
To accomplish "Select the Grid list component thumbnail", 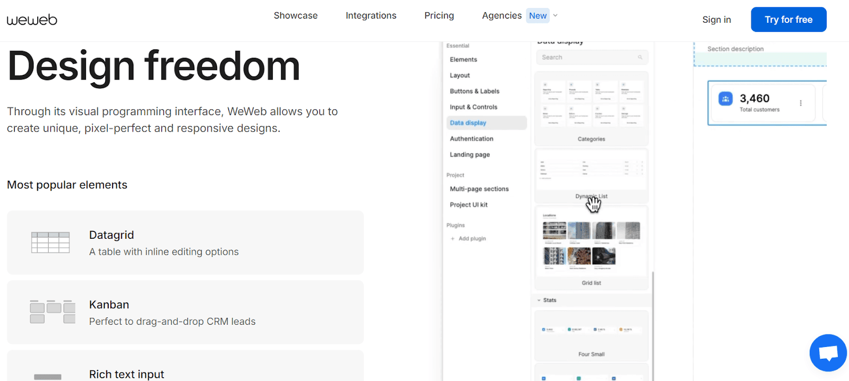I will (x=592, y=248).
